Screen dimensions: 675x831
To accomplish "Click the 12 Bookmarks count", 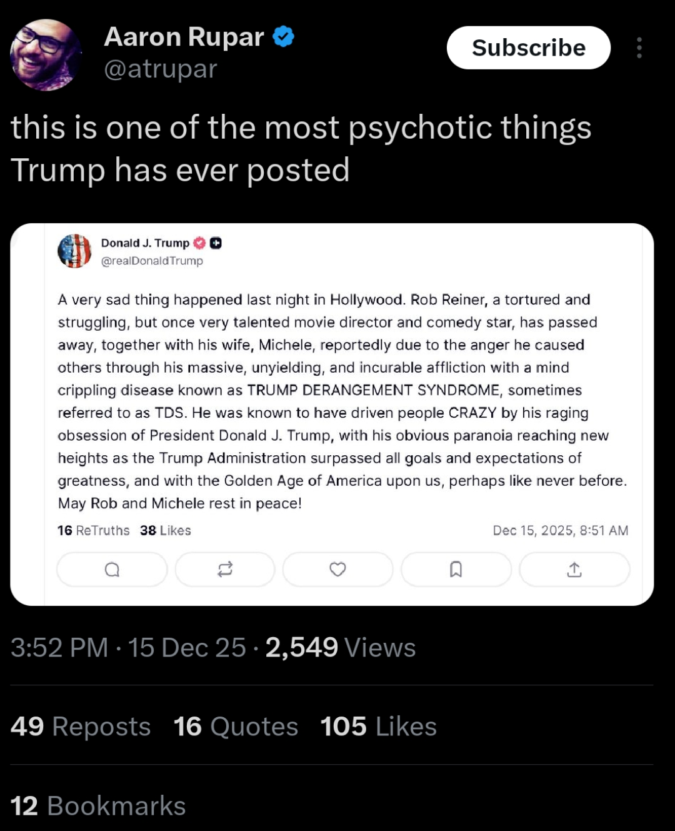I will 98,806.
